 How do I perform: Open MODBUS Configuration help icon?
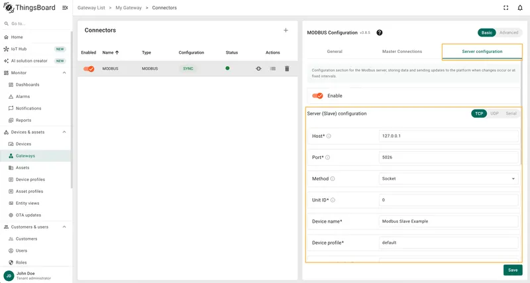pyautogui.click(x=379, y=32)
